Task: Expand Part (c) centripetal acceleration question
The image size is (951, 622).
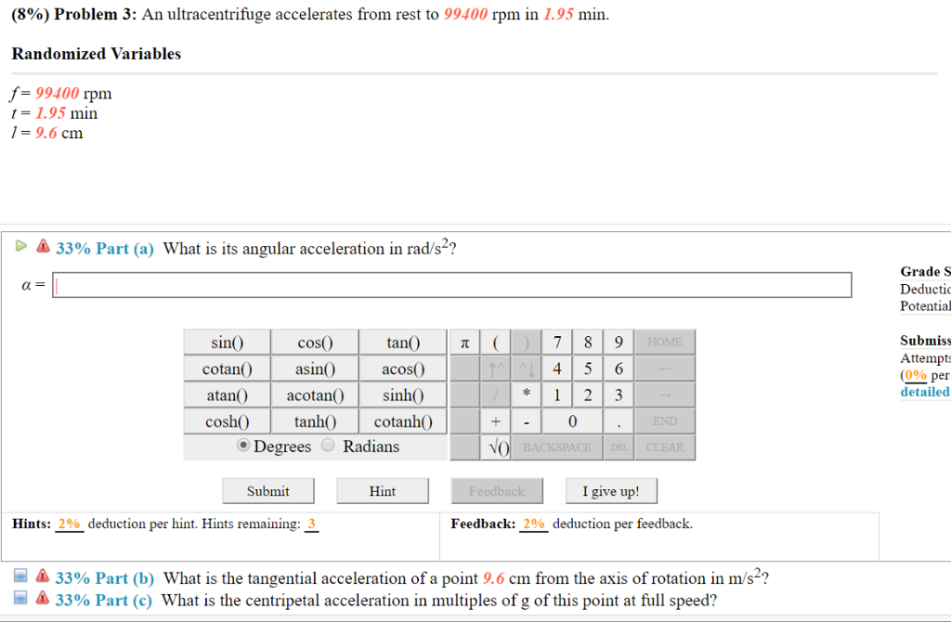Action: click(104, 600)
